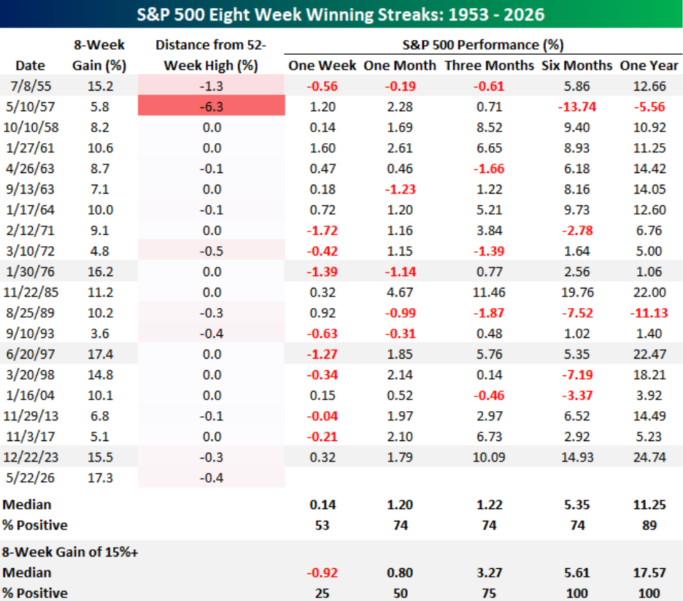Click the date cell '1/17/64'
683x601 pixels.
click(x=31, y=210)
